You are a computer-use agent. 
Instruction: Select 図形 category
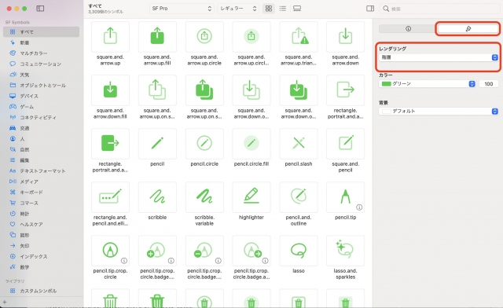[42, 235]
